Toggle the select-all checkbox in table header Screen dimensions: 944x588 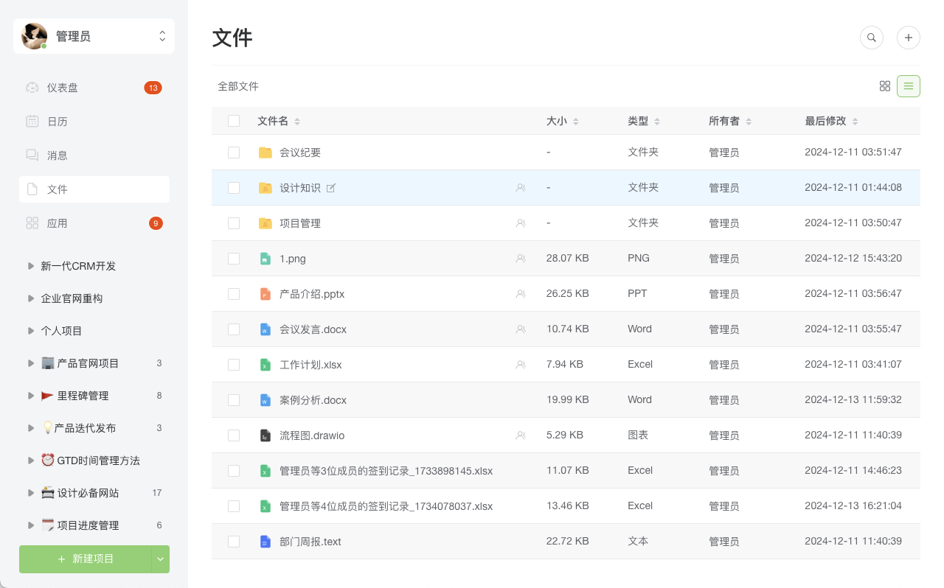click(234, 121)
